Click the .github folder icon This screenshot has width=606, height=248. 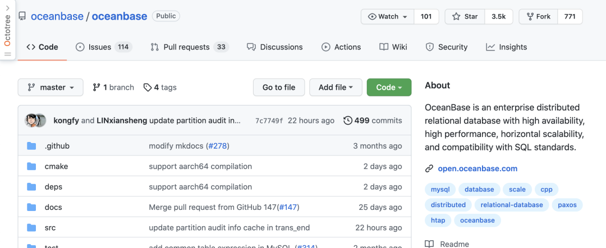coord(32,146)
